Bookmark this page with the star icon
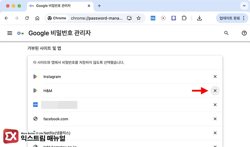Viewport: 250px width, 147px height. tap(139, 18)
